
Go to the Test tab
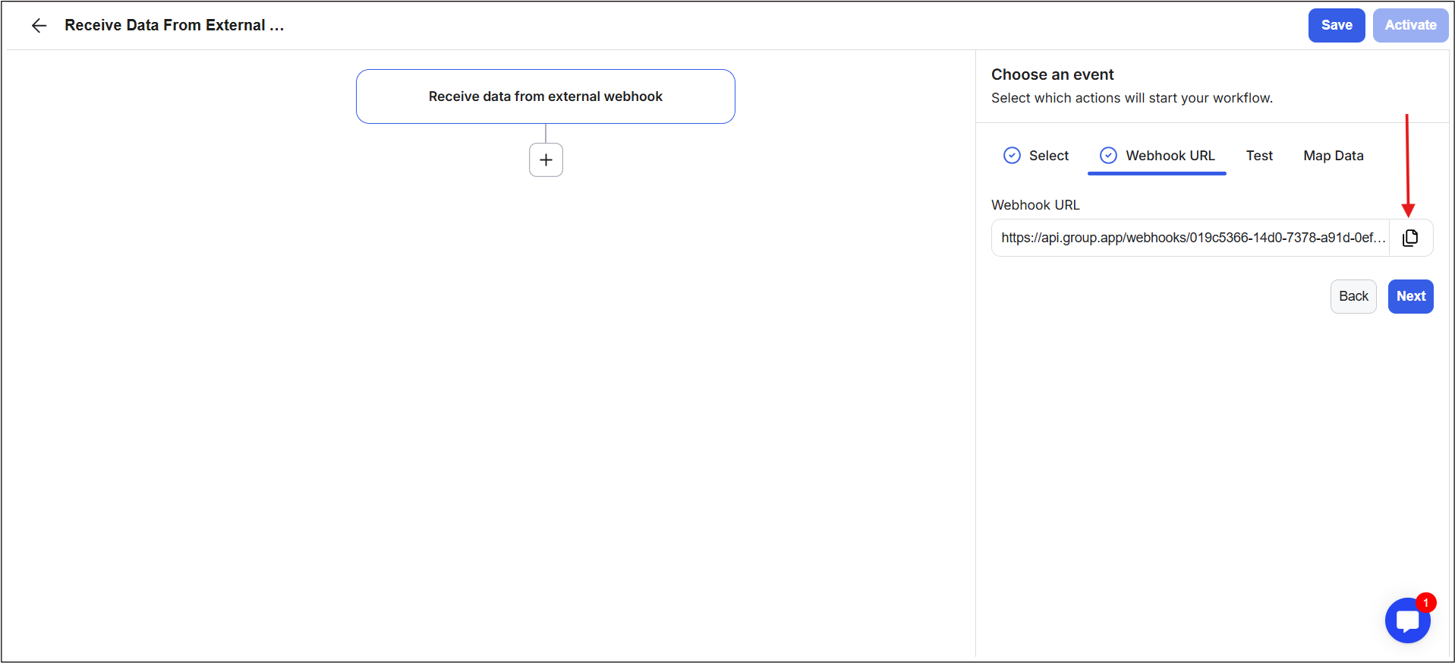tap(1259, 156)
